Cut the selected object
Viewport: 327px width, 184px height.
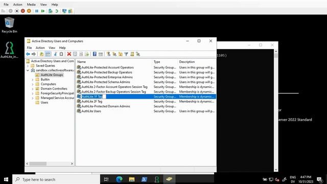55,54
